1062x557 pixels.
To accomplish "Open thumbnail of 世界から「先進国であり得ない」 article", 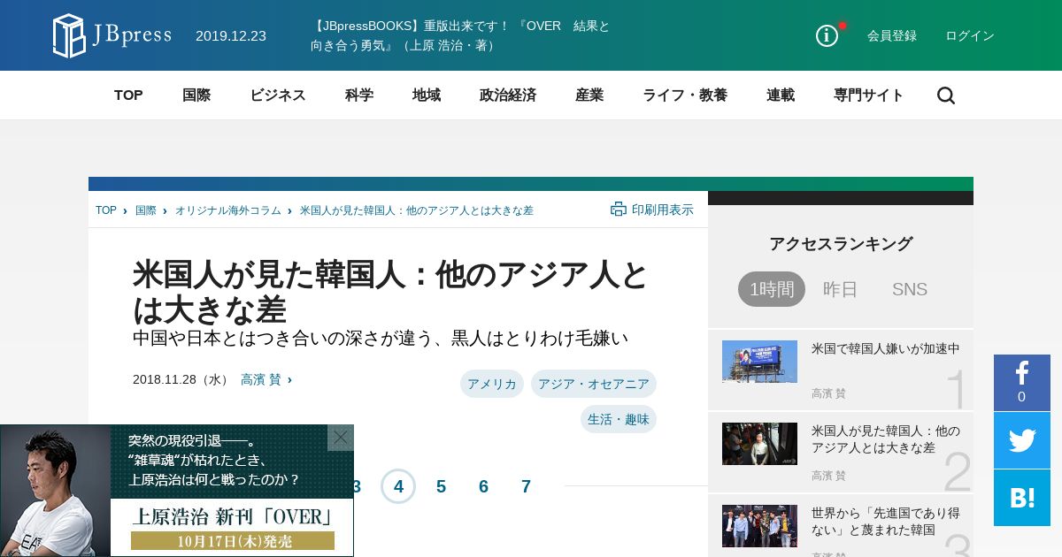I will coord(759,526).
